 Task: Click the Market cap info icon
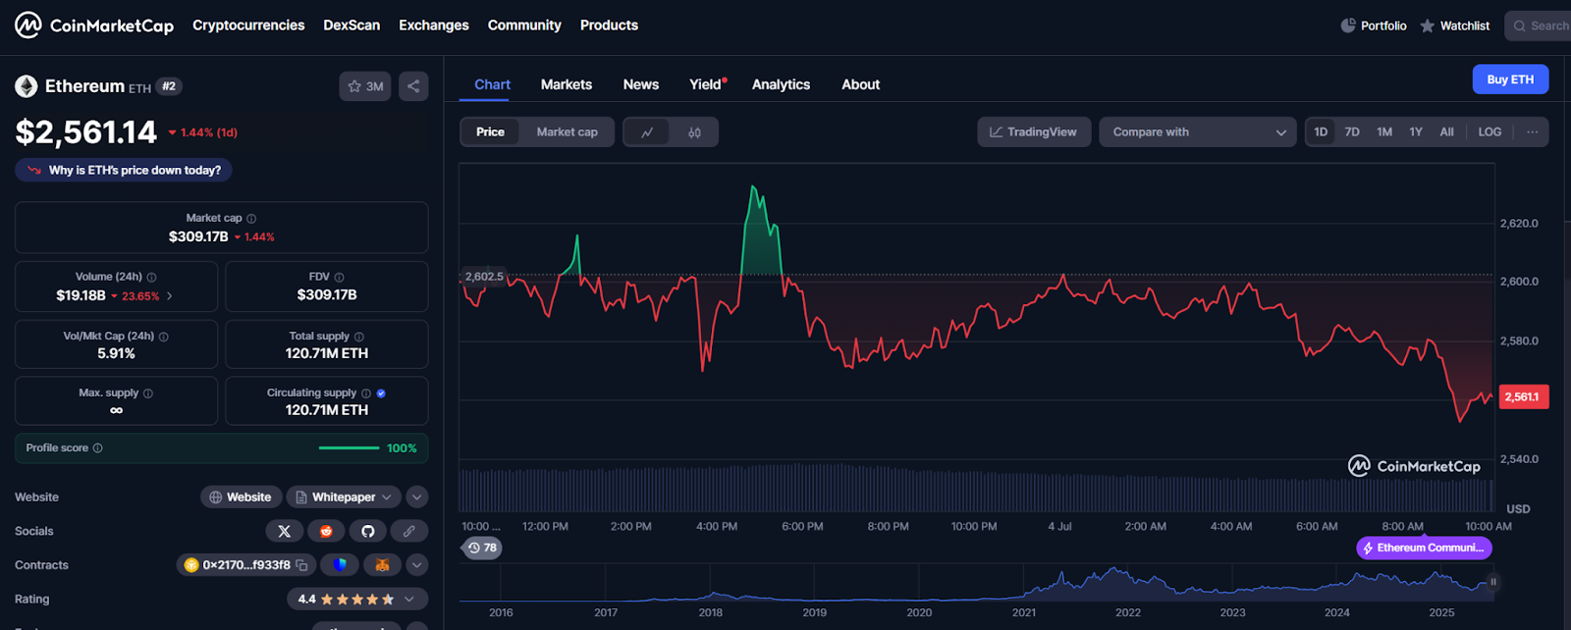coord(251,219)
